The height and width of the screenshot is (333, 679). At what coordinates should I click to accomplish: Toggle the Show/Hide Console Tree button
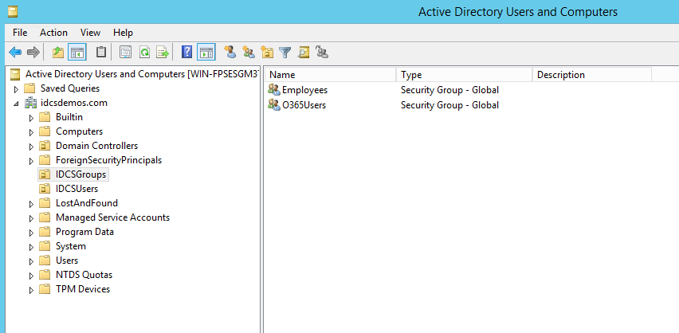tap(77, 53)
